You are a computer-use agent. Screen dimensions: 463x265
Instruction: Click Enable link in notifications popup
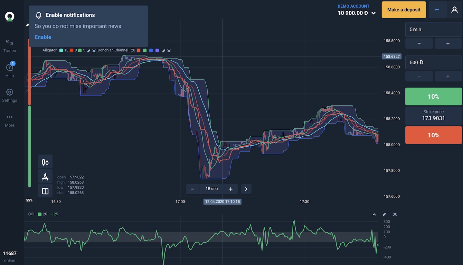pos(43,37)
